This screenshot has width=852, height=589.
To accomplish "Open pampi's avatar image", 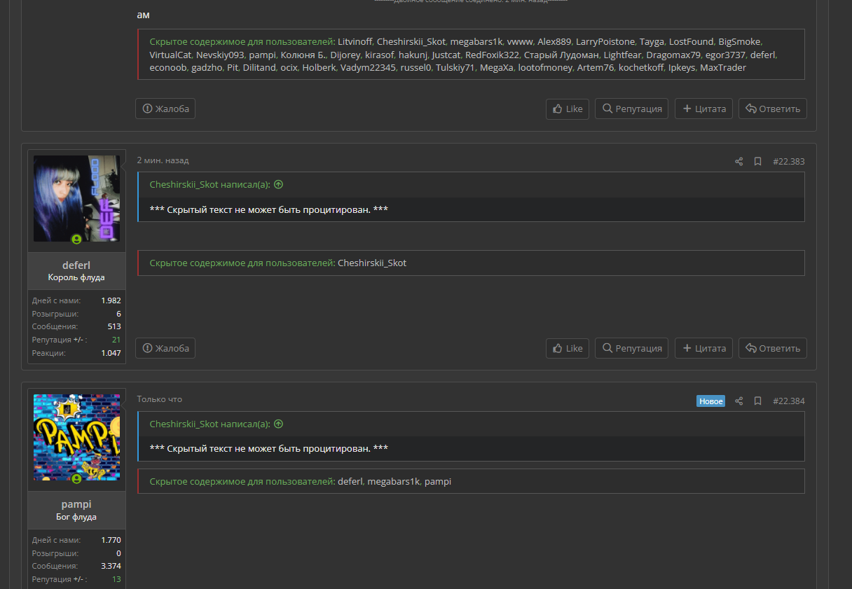I will (76, 438).
